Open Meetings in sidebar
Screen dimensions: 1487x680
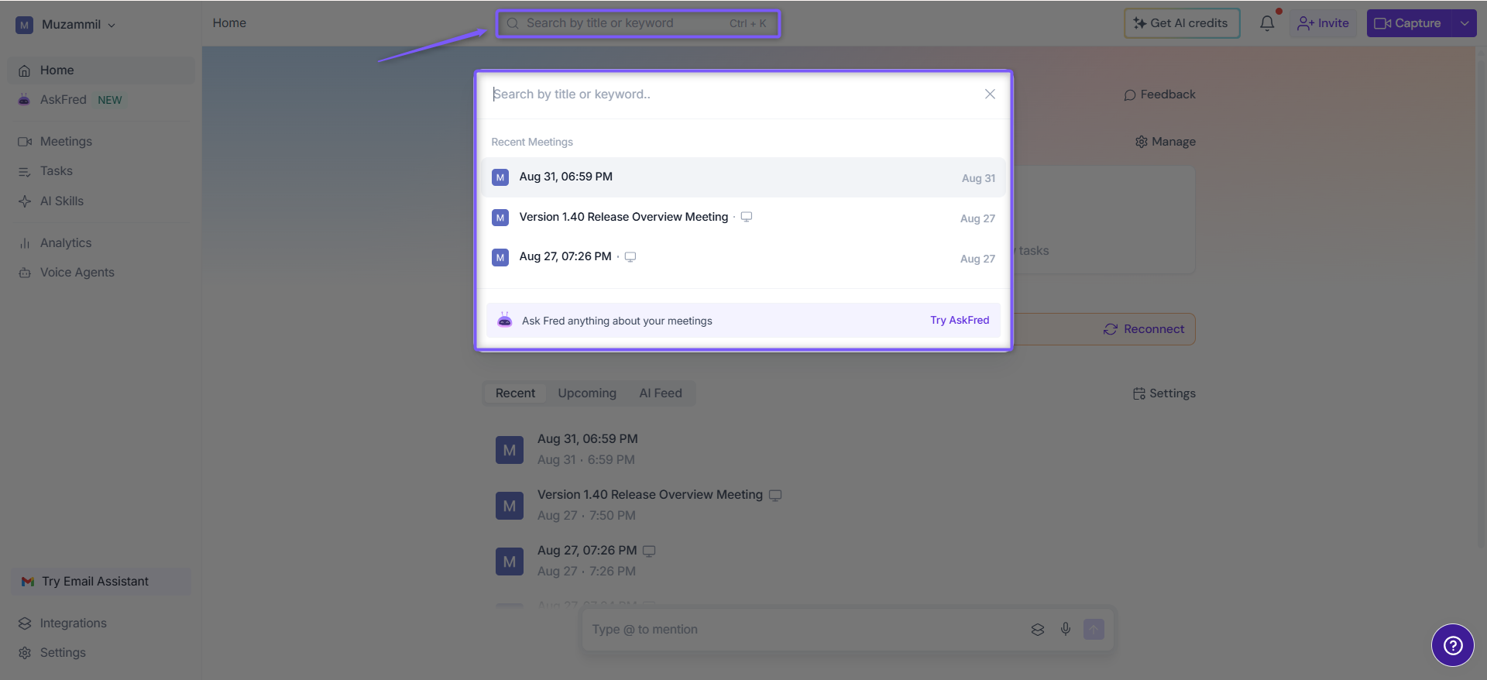[101, 142]
